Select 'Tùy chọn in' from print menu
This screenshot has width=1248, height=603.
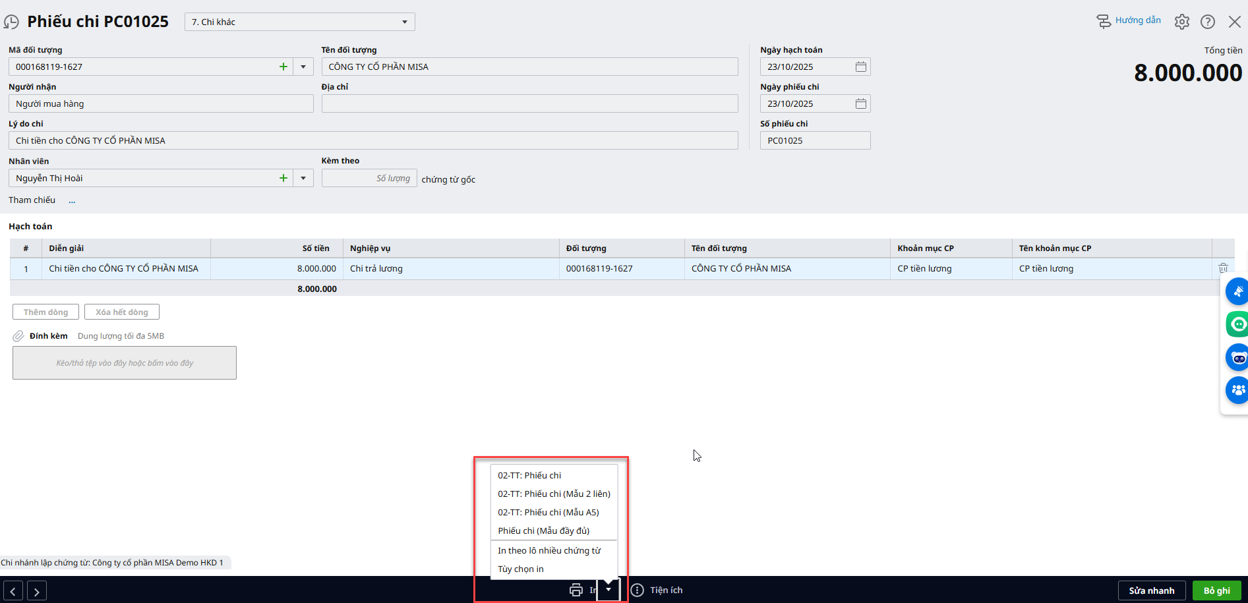point(521,569)
